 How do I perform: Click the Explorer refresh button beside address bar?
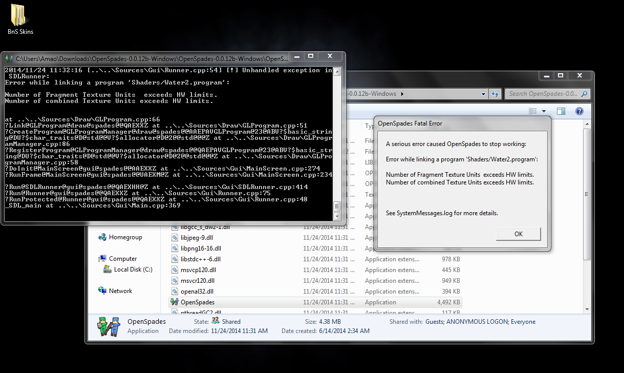[x=495, y=94]
